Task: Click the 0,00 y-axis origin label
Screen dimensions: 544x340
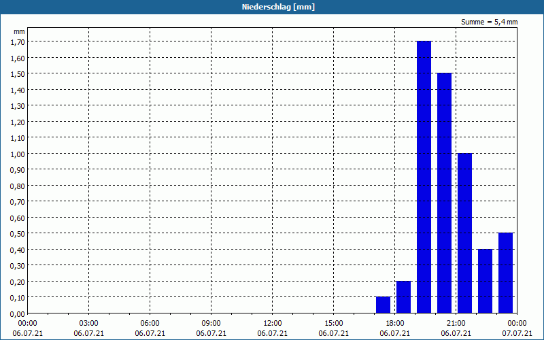Action: (x=18, y=314)
